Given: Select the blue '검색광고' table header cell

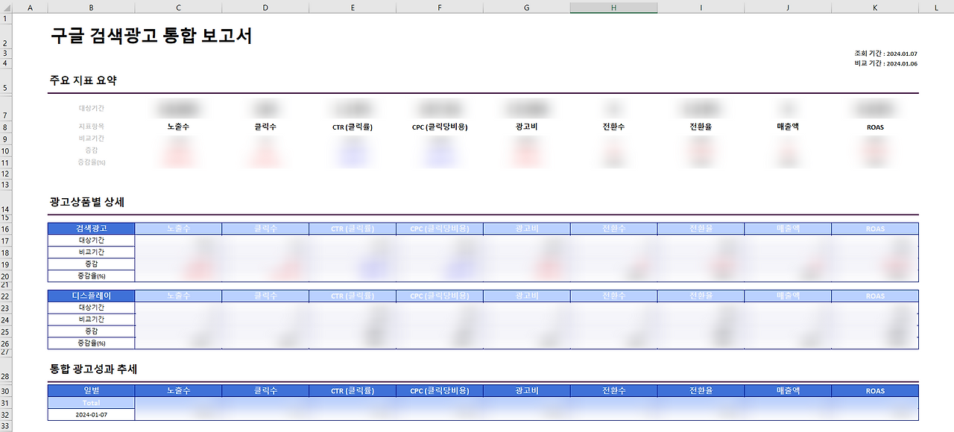Looking at the screenshot, I should pos(91,229).
